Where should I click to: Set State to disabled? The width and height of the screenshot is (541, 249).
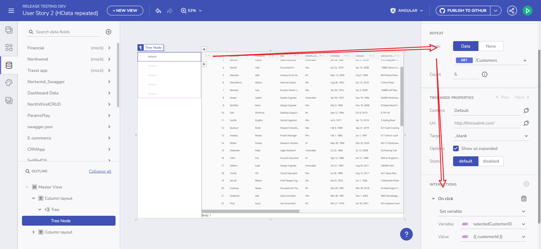pyautogui.click(x=491, y=161)
